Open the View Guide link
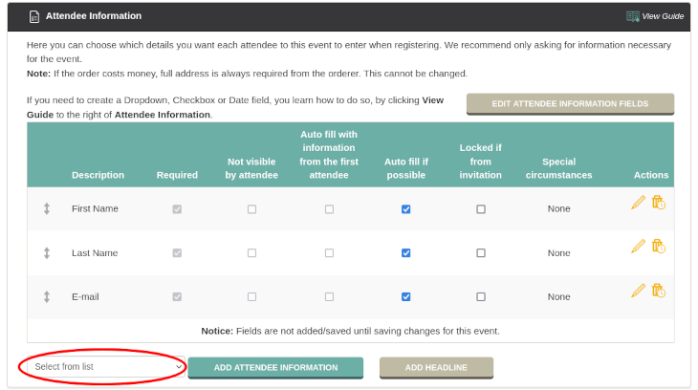Viewport: 698px width, 390px height. tap(663, 16)
